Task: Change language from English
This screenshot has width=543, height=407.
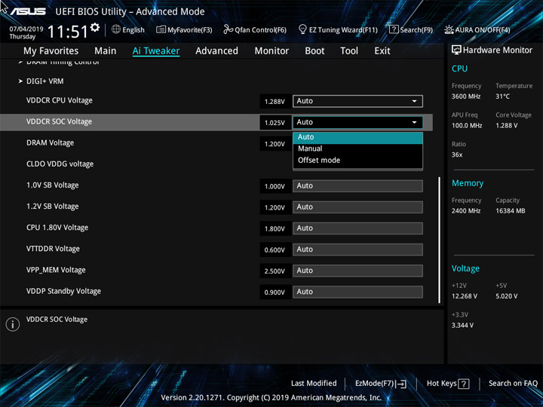Action: (133, 29)
